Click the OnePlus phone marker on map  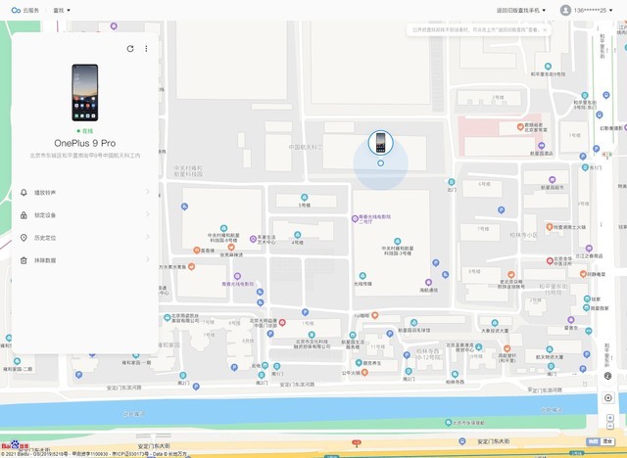[380, 143]
